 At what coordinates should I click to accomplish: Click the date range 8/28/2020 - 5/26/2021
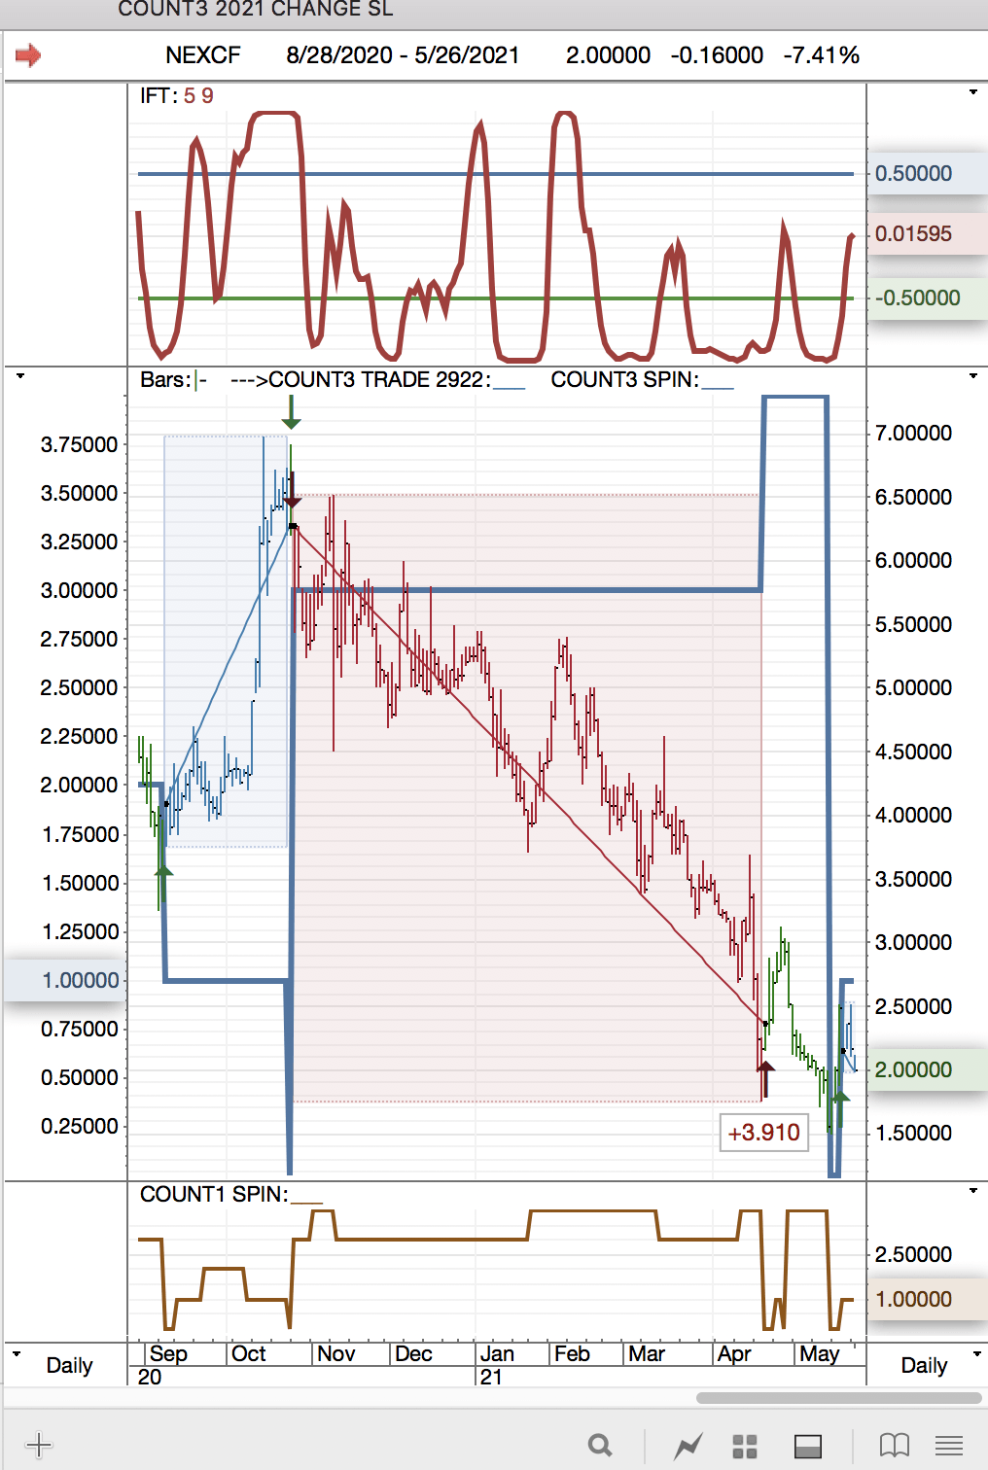tap(403, 55)
